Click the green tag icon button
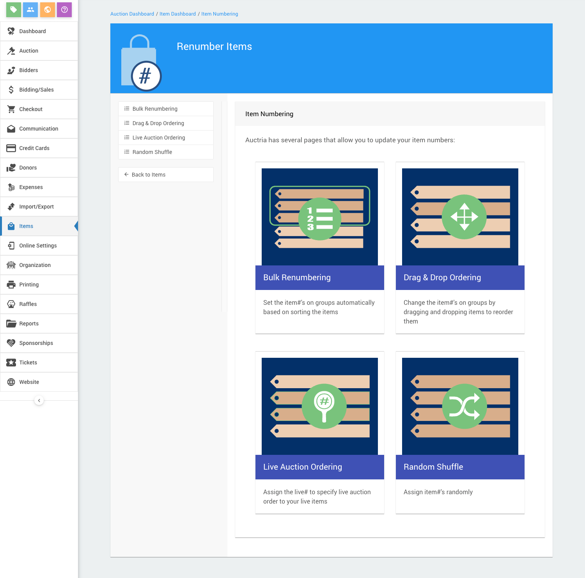585x578 pixels. click(x=13, y=10)
